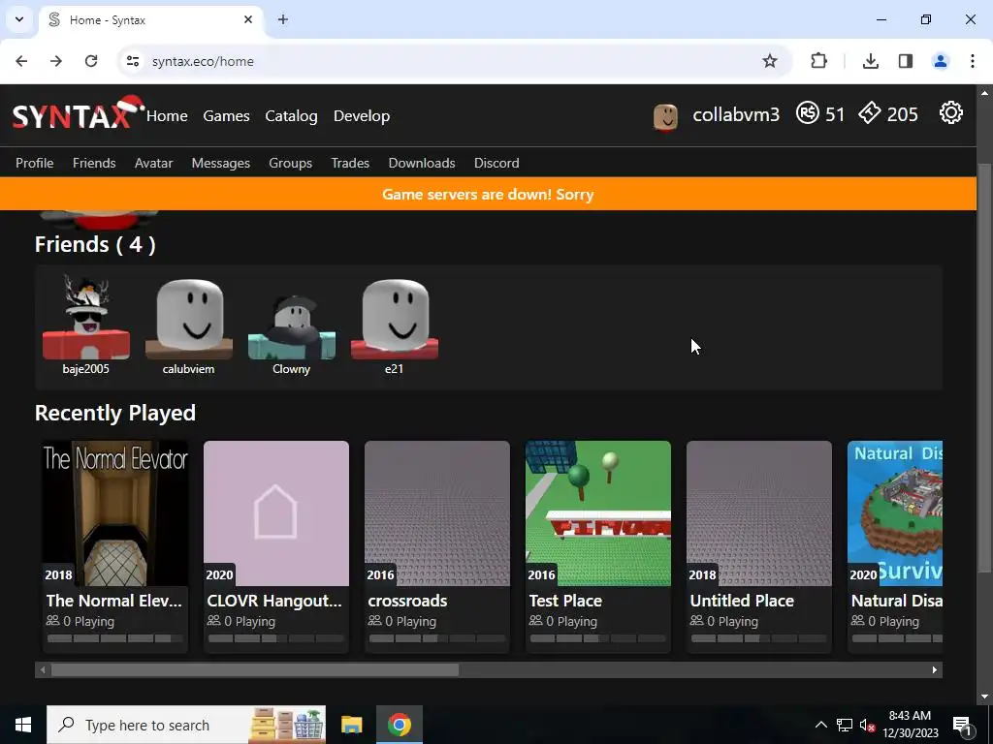Go back to the previous page
Image resolution: width=993 pixels, height=744 pixels.
click(21, 61)
